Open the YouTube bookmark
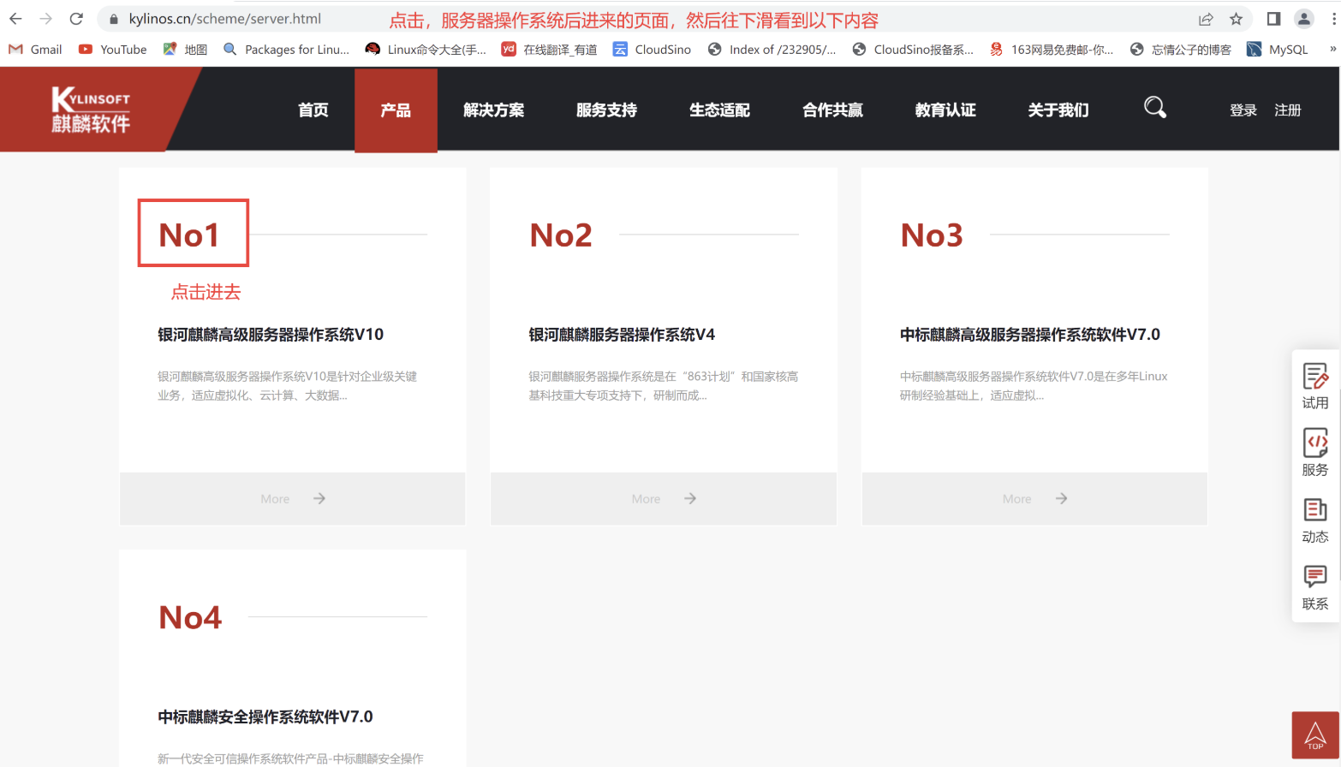This screenshot has height=767, width=1341. [x=112, y=50]
